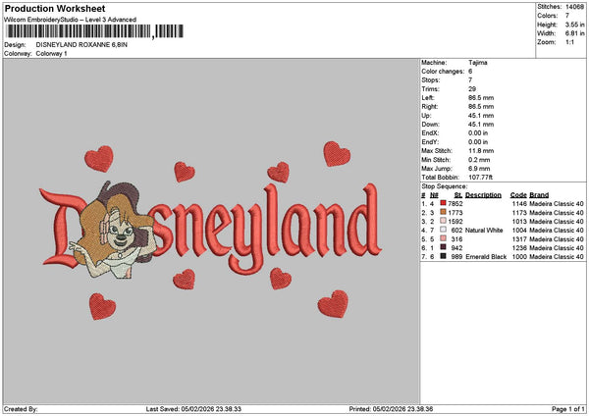Click the 'Description' column header

tap(483, 195)
